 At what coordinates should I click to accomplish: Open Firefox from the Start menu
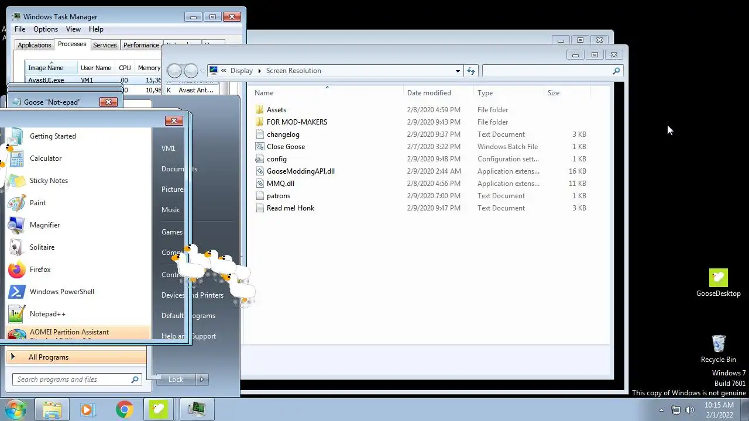[x=16, y=270]
